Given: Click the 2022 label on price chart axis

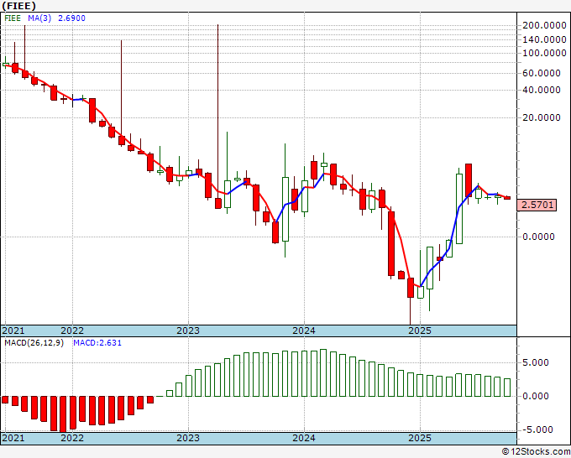Looking at the screenshot, I should (72, 330).
